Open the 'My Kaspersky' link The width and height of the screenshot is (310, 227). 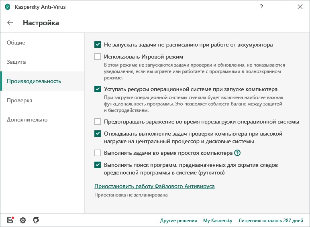point(218,220)
